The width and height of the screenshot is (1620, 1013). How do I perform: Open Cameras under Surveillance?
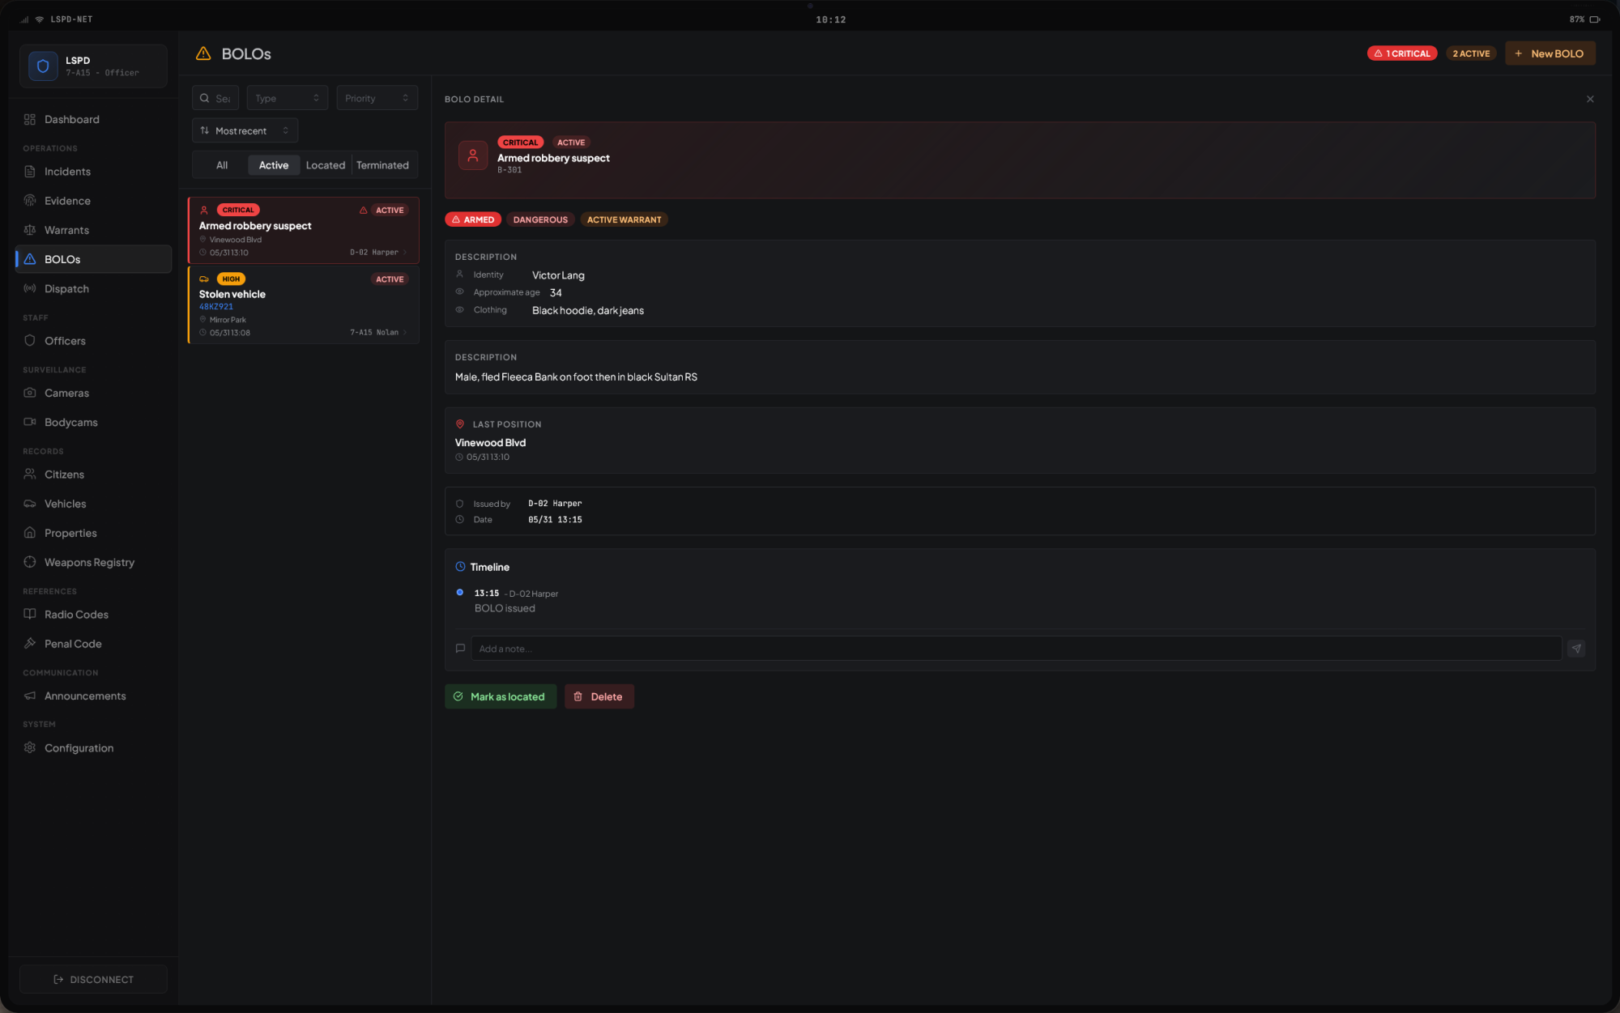(x=93, y=393)
